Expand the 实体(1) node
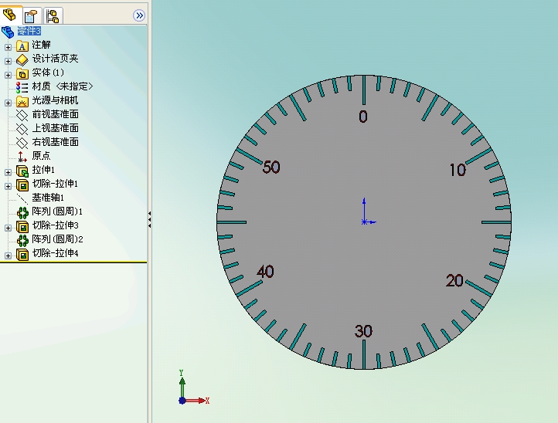This screenshot has height=423, width=558. 8,75
